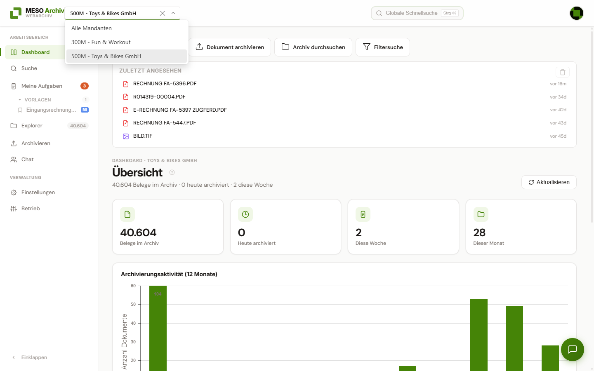
Task: Click the MESO Archiv logo icon
Action: point(16,13)
